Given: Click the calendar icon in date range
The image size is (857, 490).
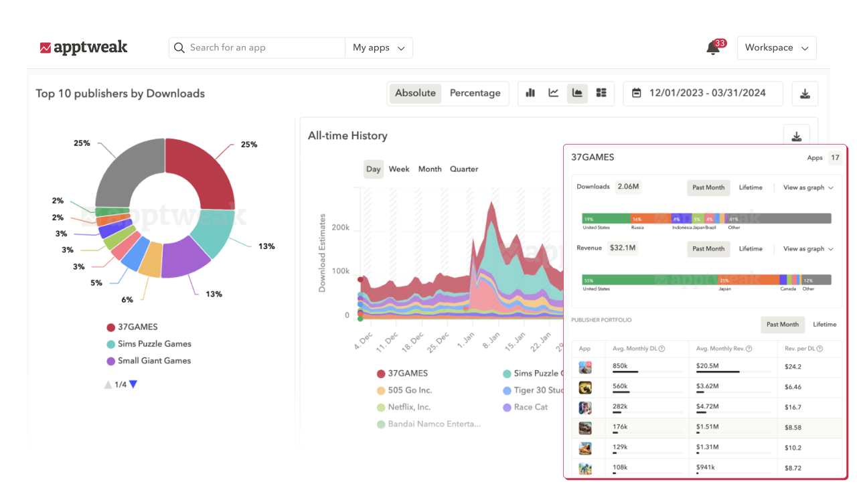Looking at the screenshot, I should [x=637, y=93].
